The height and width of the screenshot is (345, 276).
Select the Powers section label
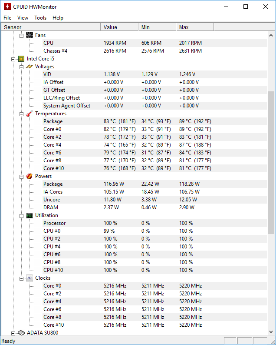pyautogui.click(x=43, y=176)
